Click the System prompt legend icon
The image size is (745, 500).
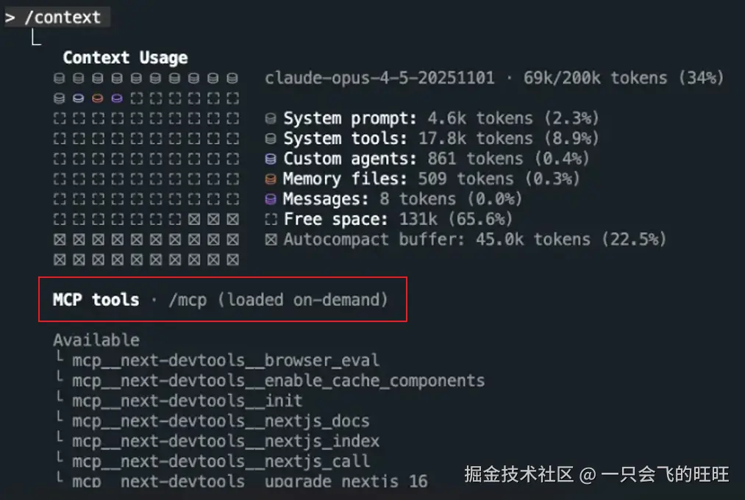coord(271,118)
